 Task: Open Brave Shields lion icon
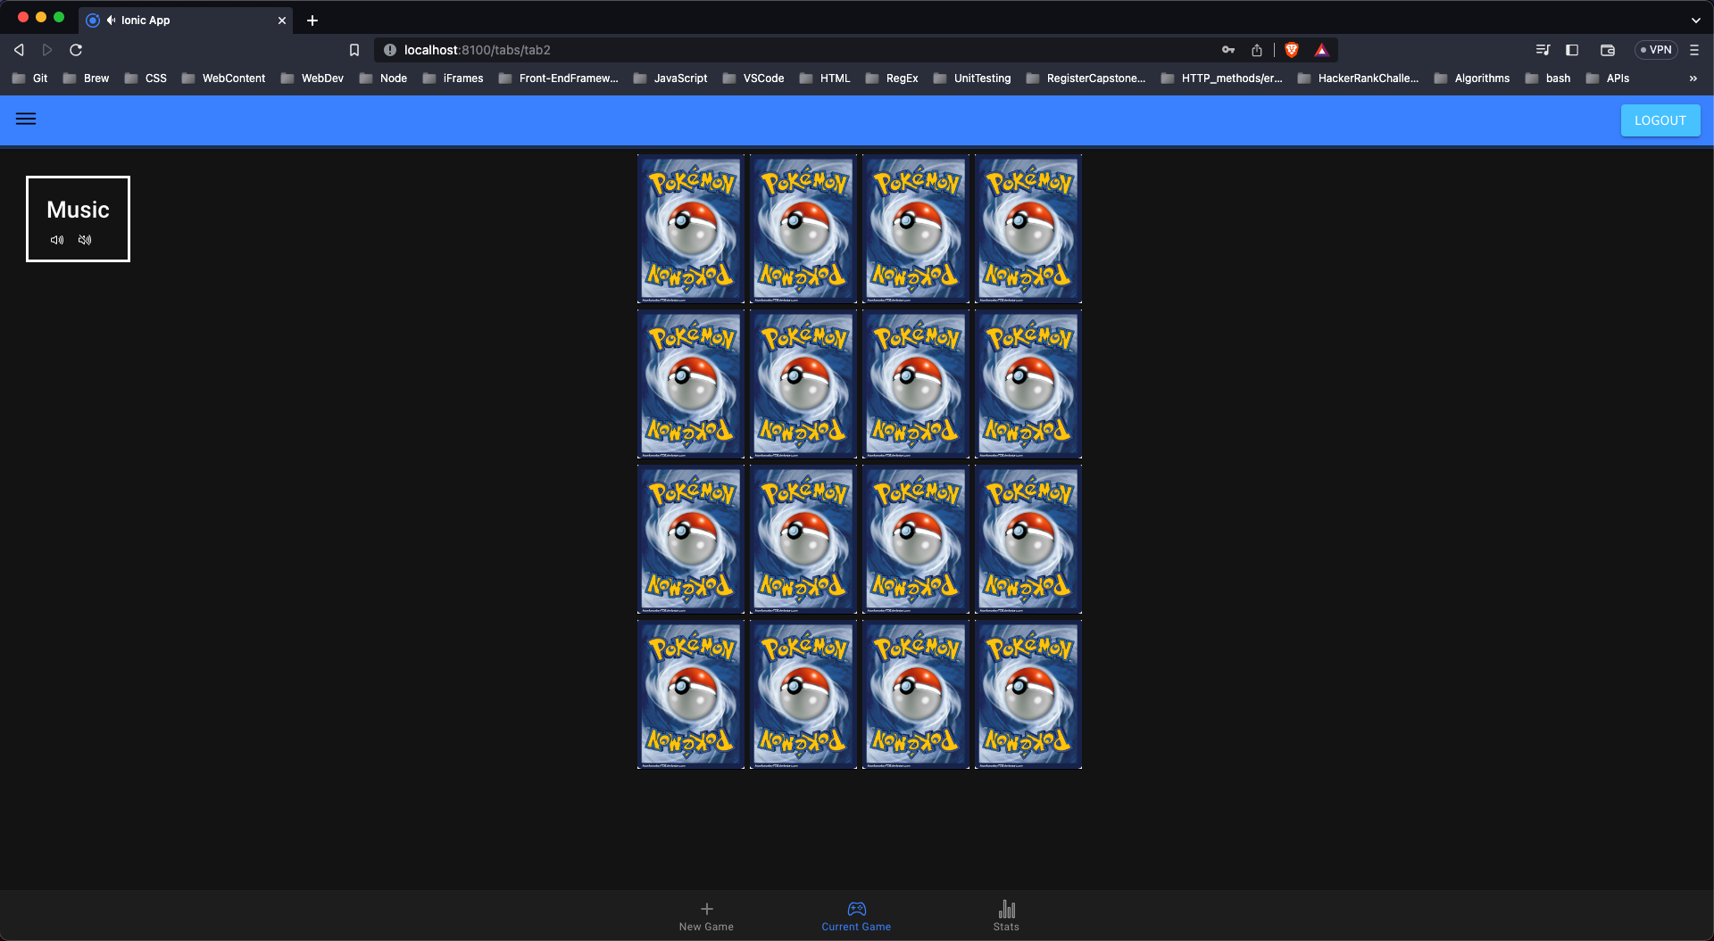1291,50
